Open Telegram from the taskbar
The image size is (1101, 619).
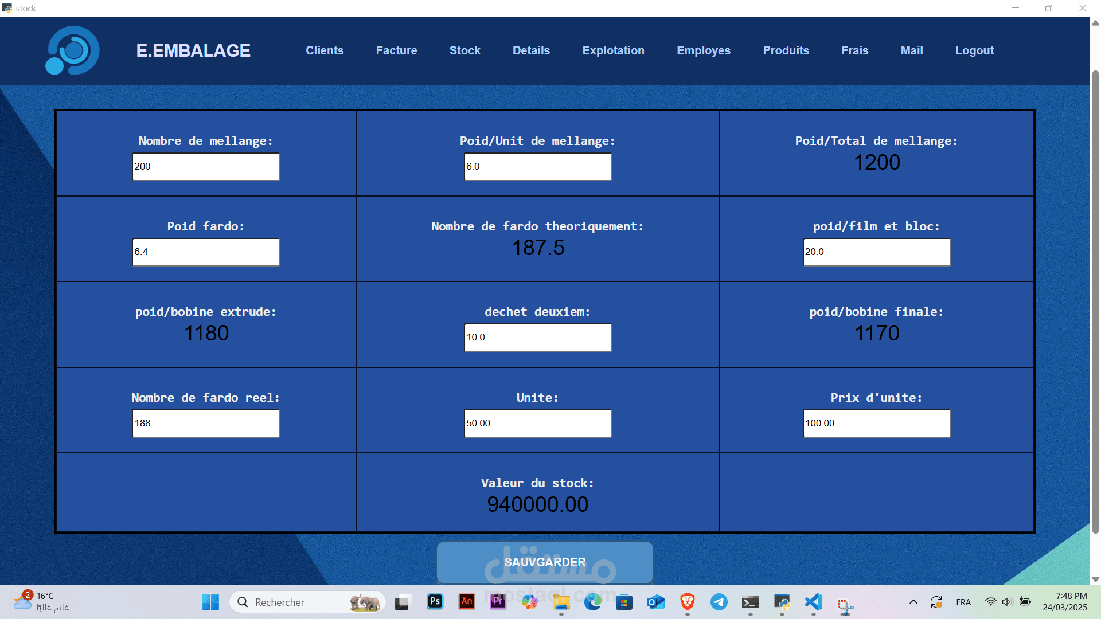(x=719, y=602)
